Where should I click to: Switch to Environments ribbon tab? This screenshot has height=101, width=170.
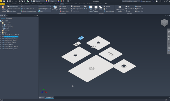[x=69, y=4]
